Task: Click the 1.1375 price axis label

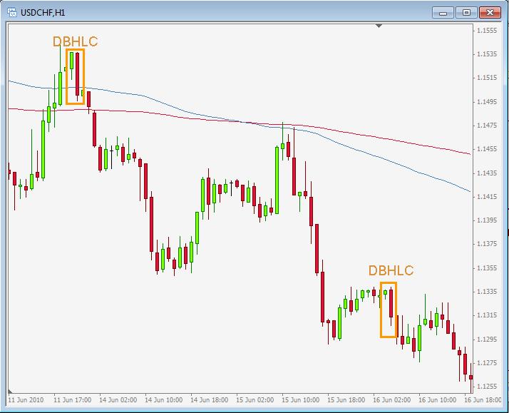Action: pyautogui.click(x=487, y=244)
